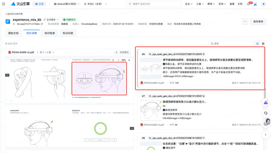Open the 支持 menu
The image size is (271, 153).
222,4
